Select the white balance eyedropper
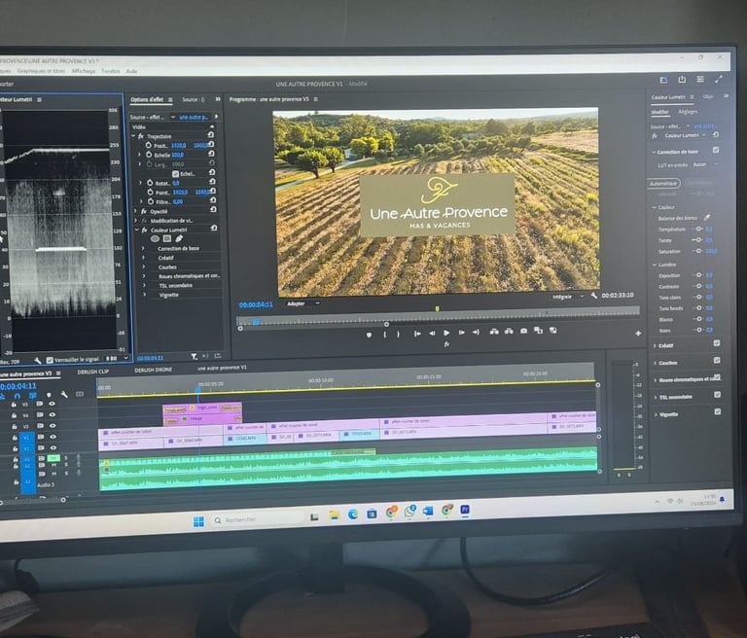 [x=706, y=218]
